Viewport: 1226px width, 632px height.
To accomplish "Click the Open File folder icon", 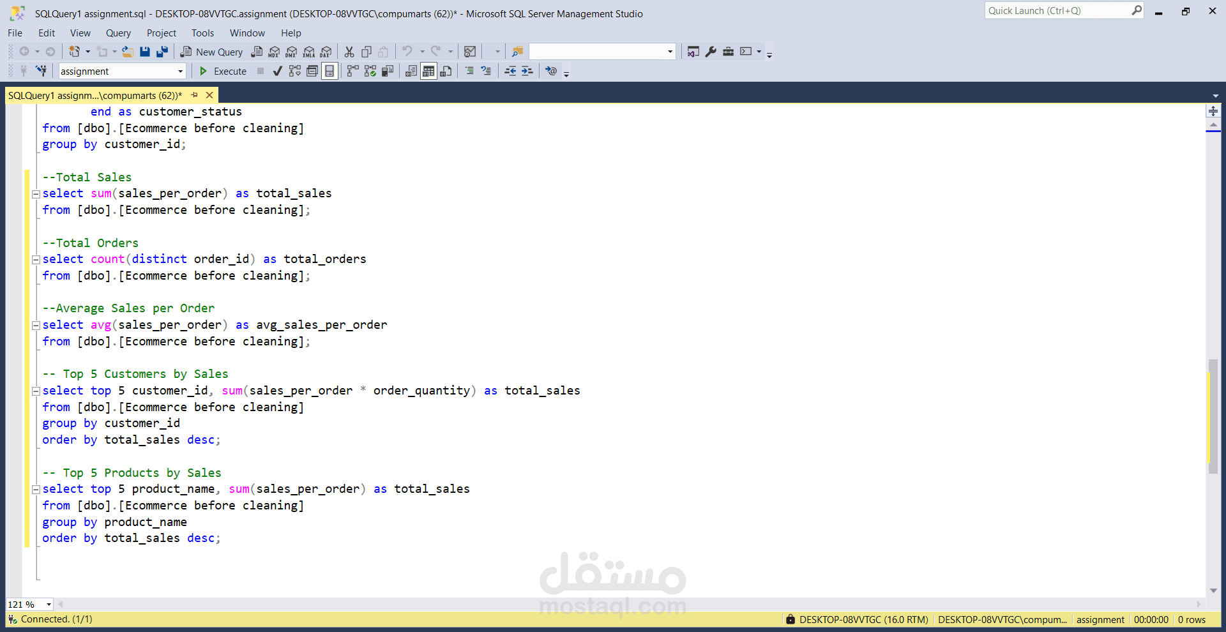I will point(128,52).
